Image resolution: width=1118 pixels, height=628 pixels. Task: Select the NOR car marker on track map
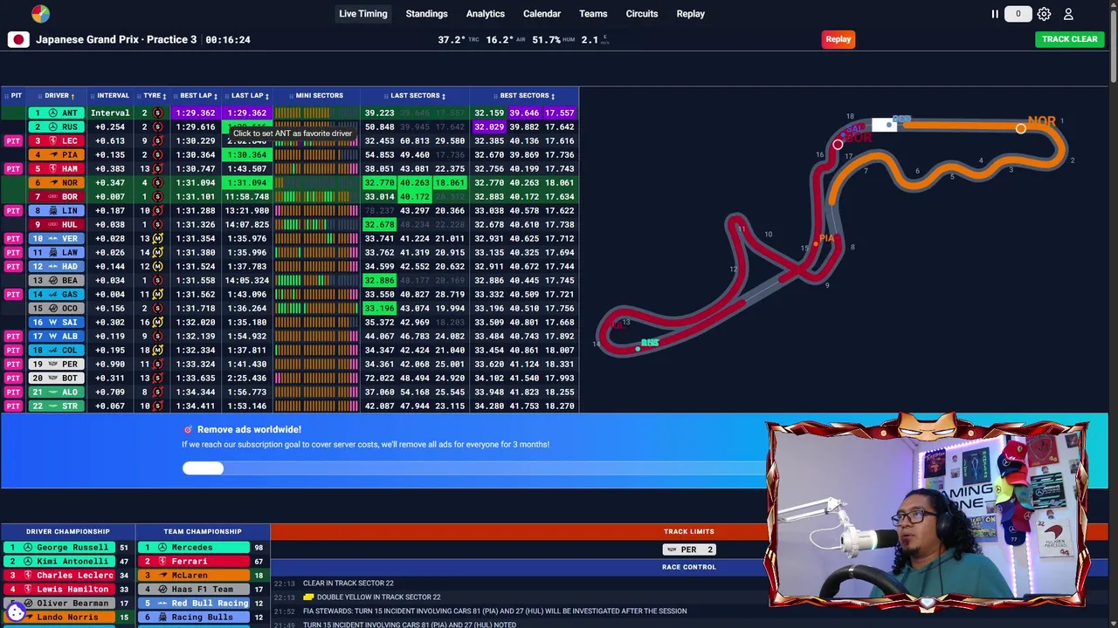pos(1020,129)
